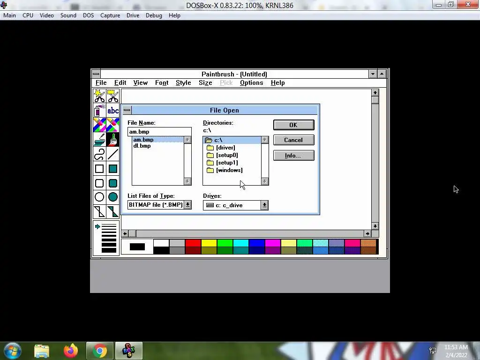480x360 pixels.
Task: Open File Open dialog control menu
Action: pos(127,110)
